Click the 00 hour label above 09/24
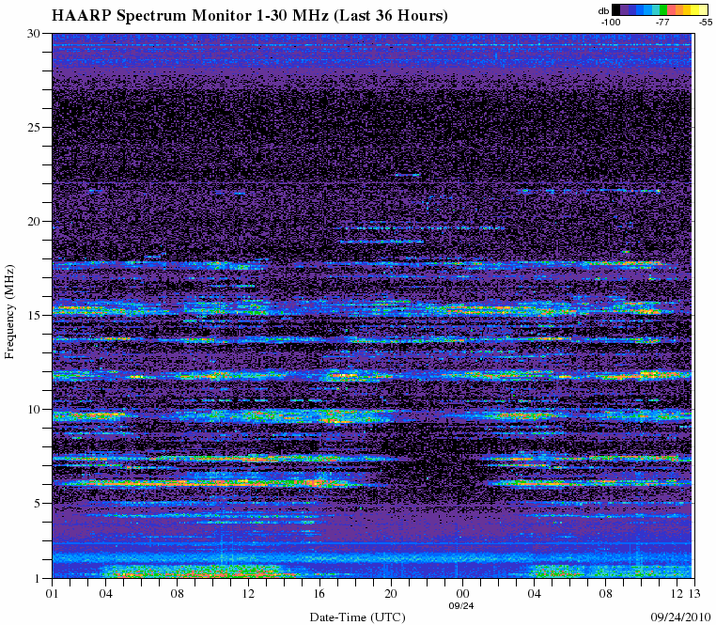716x625 pixels. 462,594
